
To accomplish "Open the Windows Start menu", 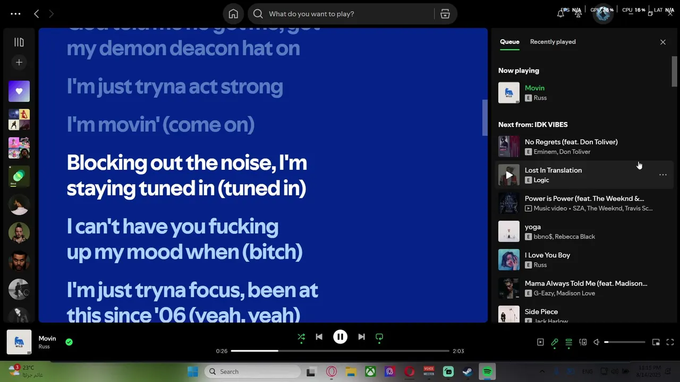I will (x=193, y=372).
